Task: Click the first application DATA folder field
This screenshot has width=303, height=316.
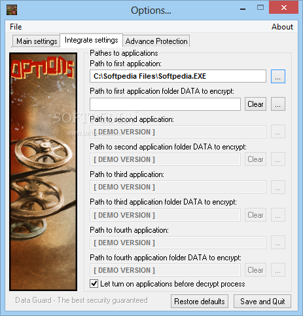Action: click(x=165, y=104)
